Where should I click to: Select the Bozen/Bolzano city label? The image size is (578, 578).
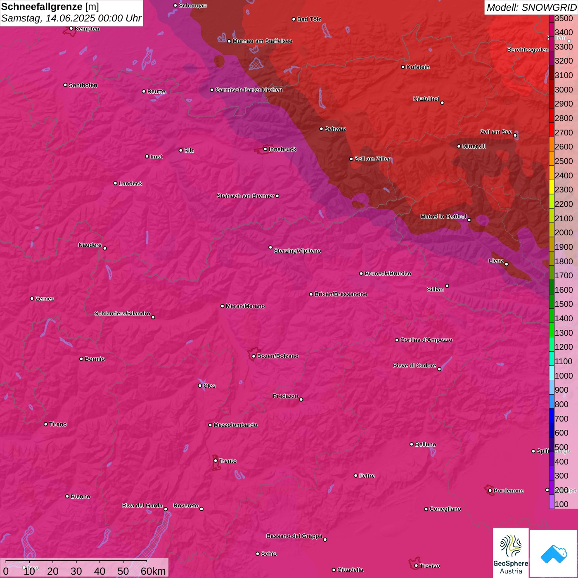(277, 356)
